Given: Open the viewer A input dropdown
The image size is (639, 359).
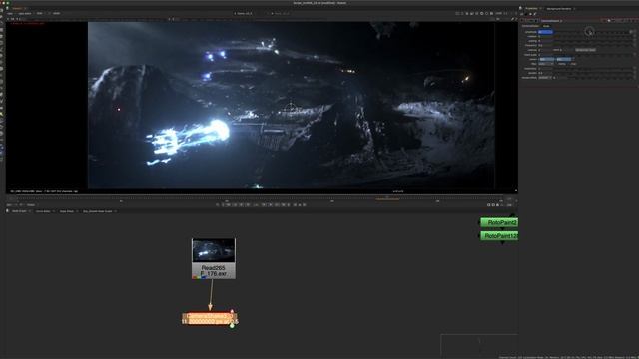Looking at the screenshot, I should (244, 13).
